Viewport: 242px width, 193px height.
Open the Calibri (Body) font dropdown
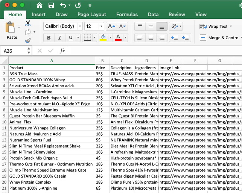click(x=79, y=26)
